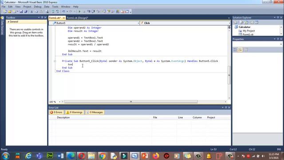Open the File menu
The width and height of the screenshot is (284, 160).
(4, 7)
